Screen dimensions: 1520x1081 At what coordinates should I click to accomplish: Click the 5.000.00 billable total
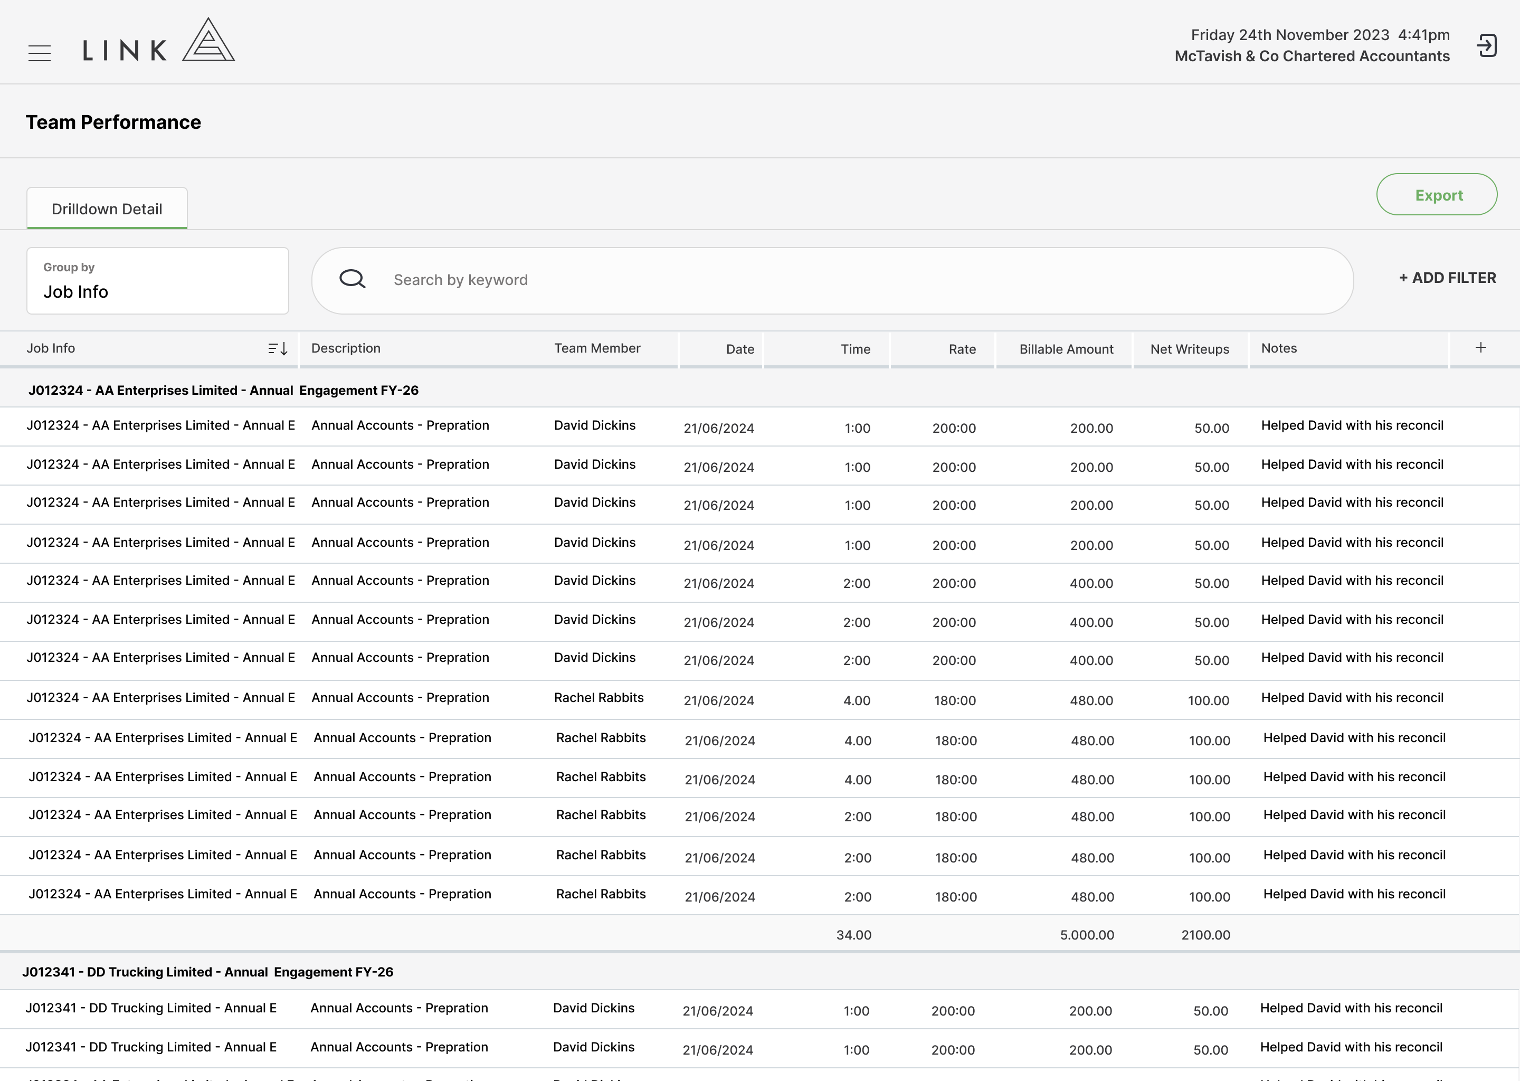pos(1087,935)
